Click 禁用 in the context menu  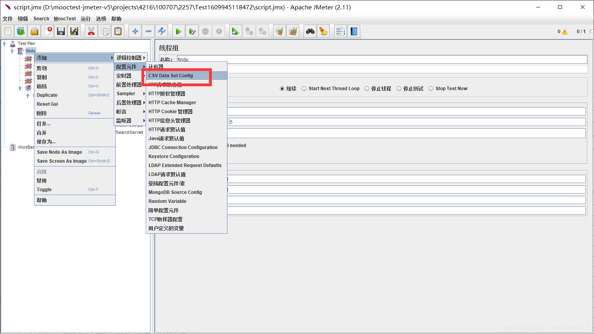tap(75, 181)
